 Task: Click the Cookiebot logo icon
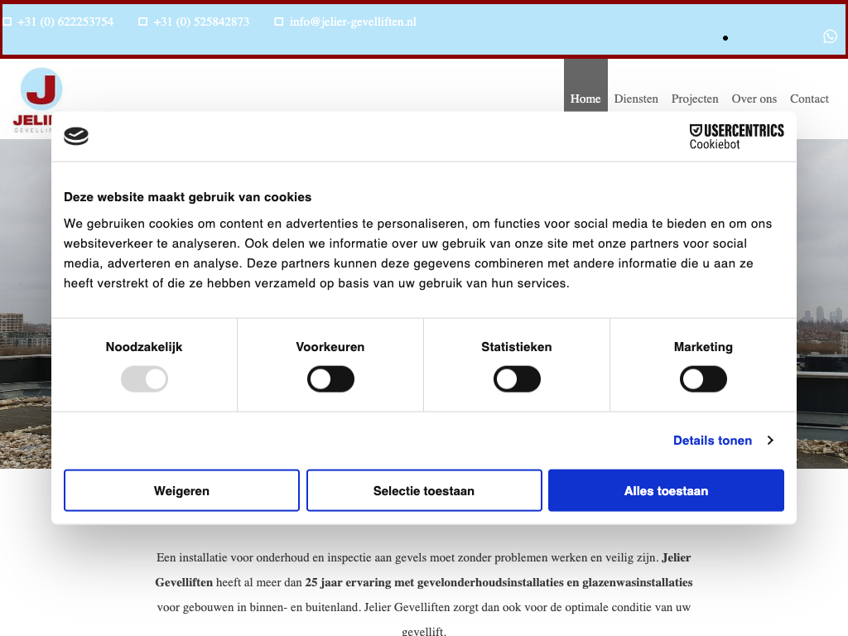76,137
